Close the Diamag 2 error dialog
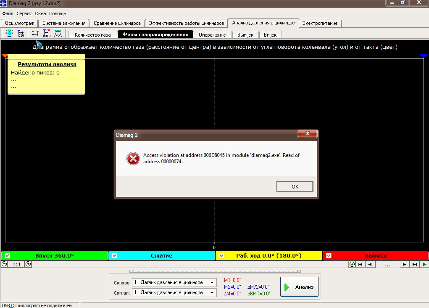This screenshot has width=429, height=308. pos(307,133)
